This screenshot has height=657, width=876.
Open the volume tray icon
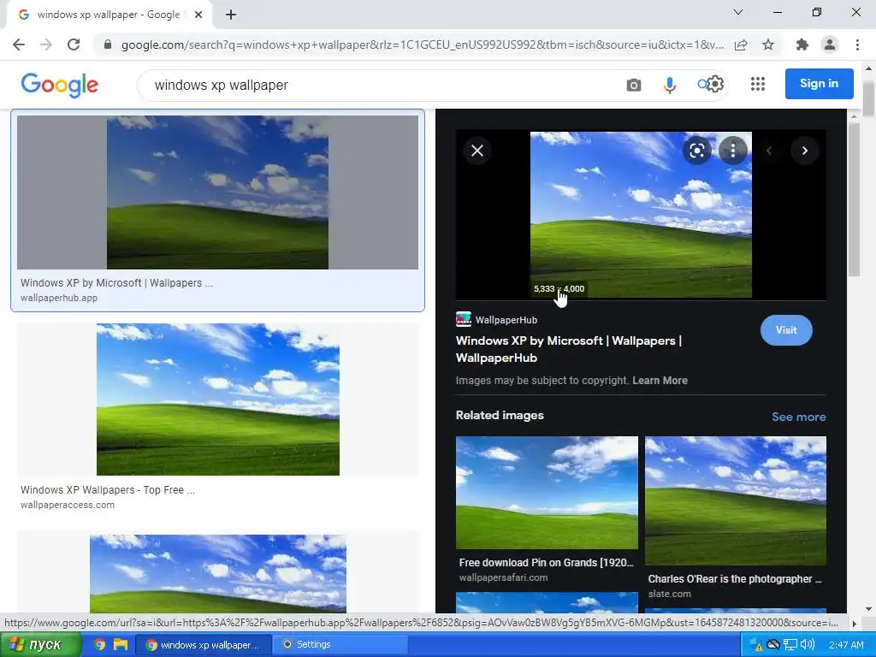click(x=808, y=645)
